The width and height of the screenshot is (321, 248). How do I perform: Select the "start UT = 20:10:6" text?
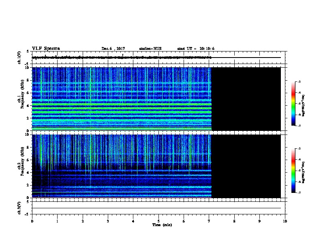click(x=196, y=49)
